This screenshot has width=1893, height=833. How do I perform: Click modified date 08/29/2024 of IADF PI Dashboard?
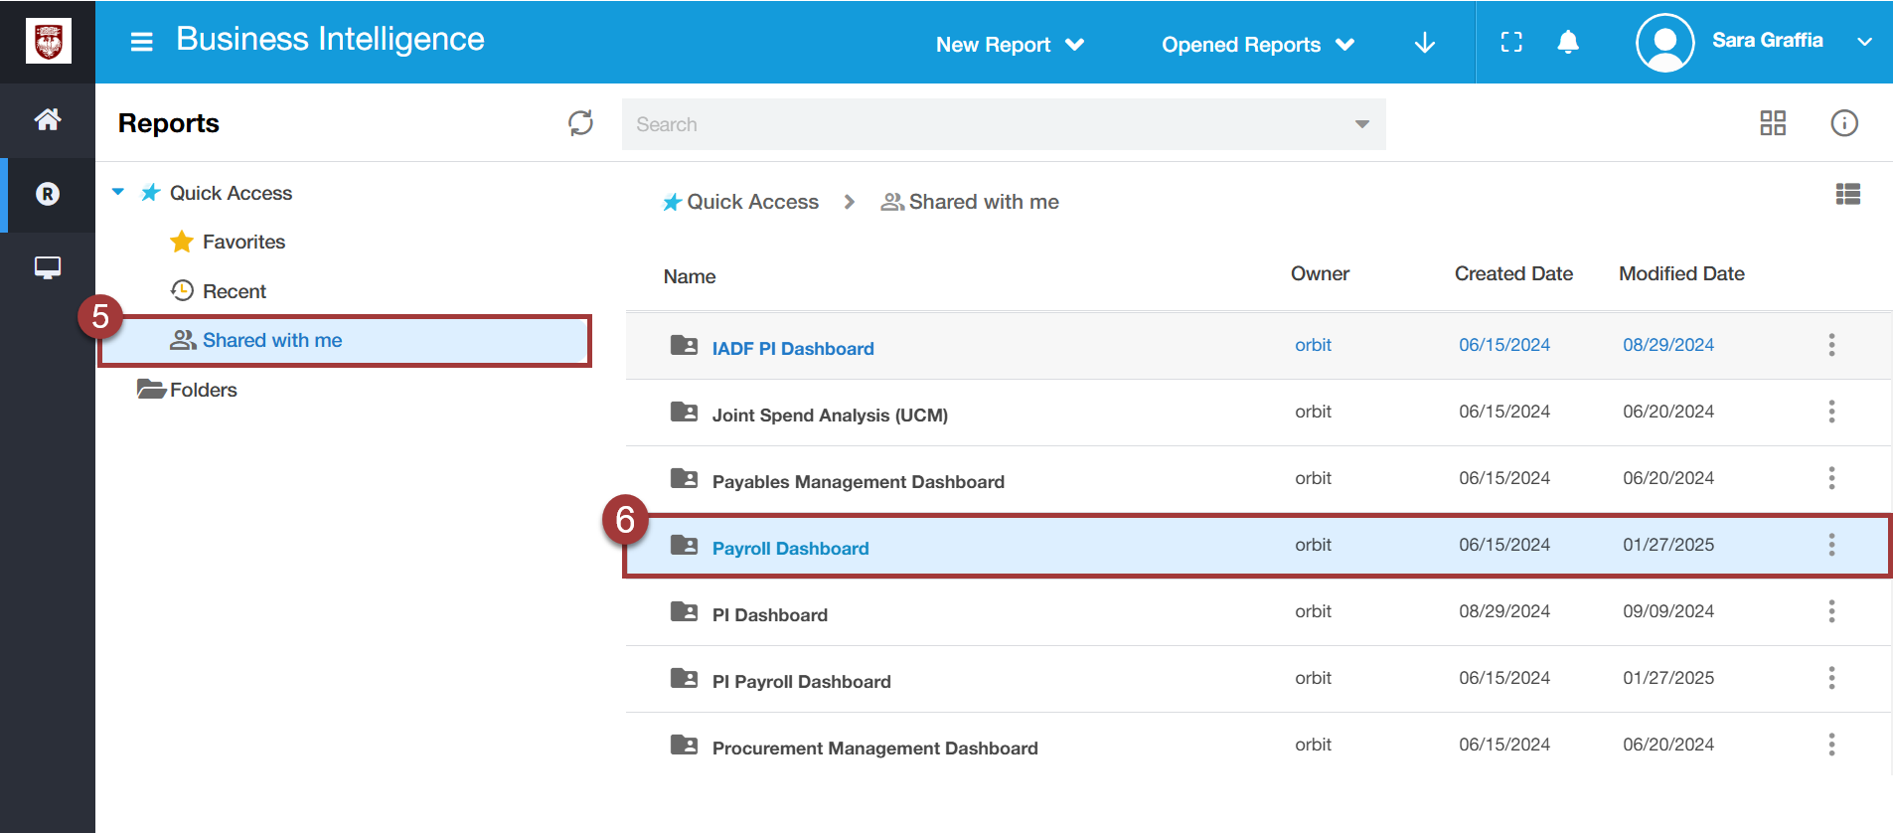[1668, 345]
